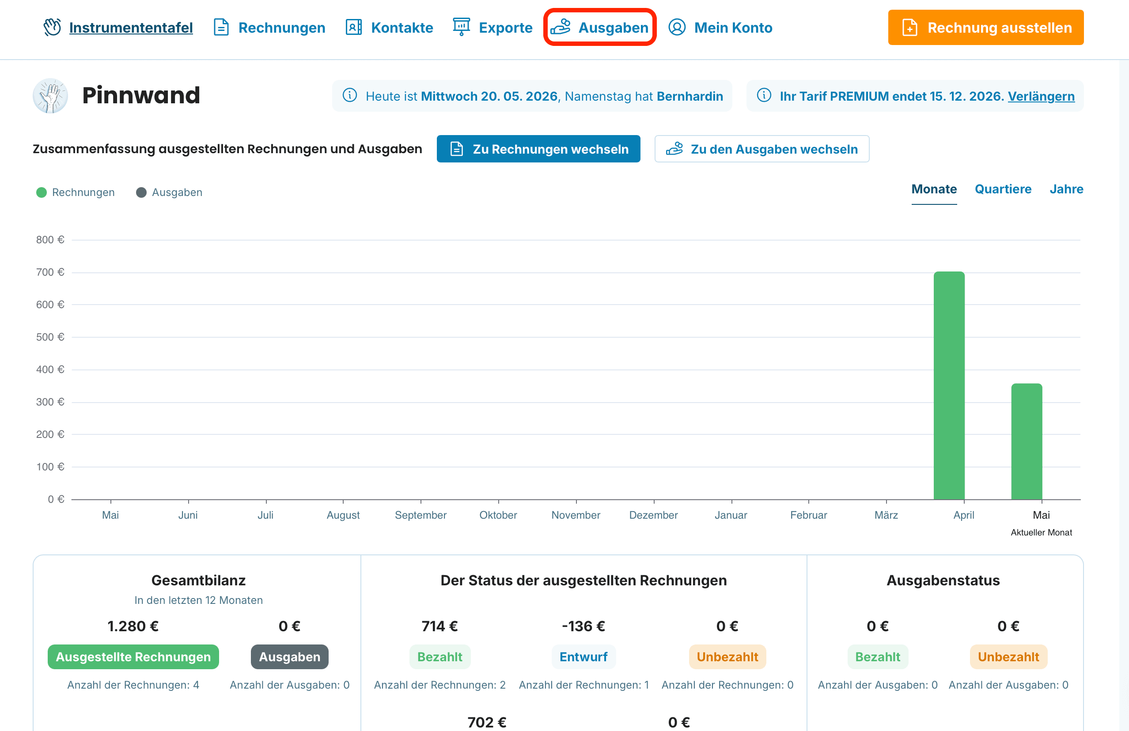Screen dimensions: 1129x731
Task: Click the green 'Ausgestellte Rechnungen' badge
Action: 133,656
